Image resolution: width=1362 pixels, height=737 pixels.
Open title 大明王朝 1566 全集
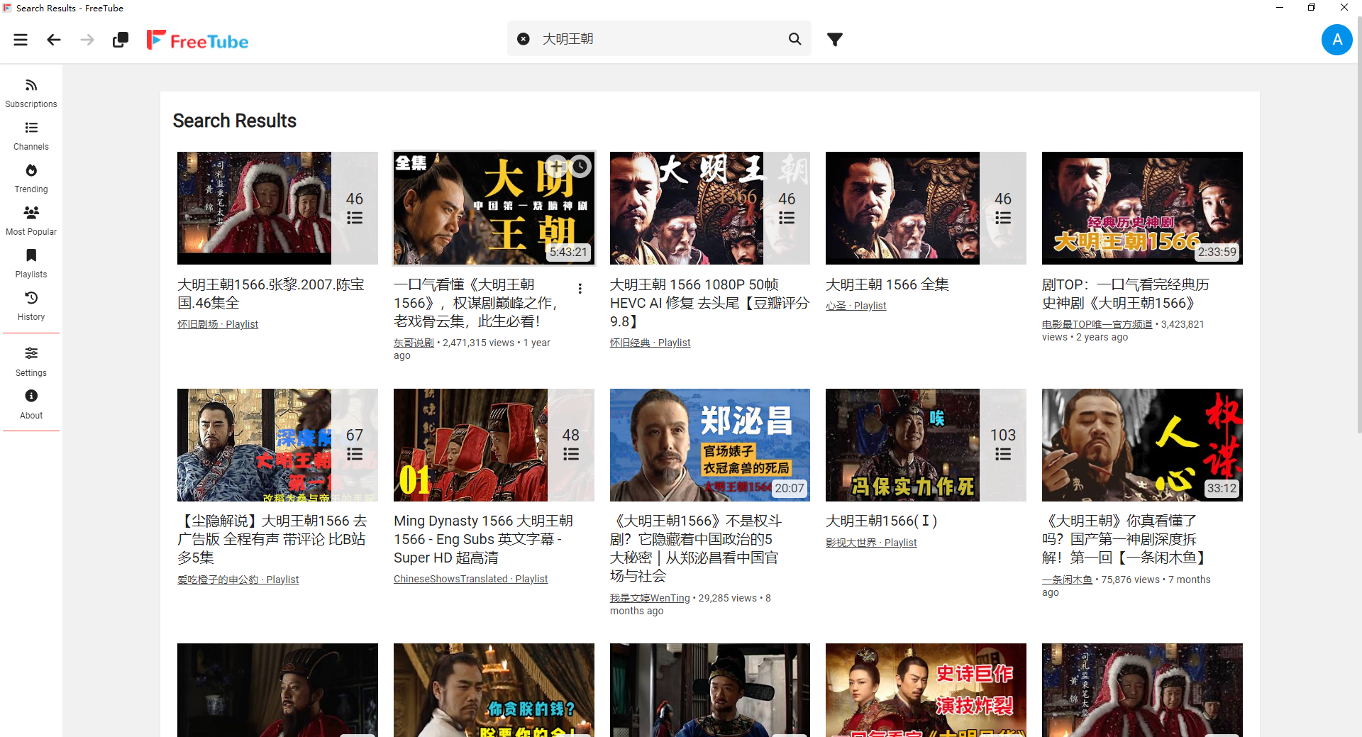pos(887,284)
